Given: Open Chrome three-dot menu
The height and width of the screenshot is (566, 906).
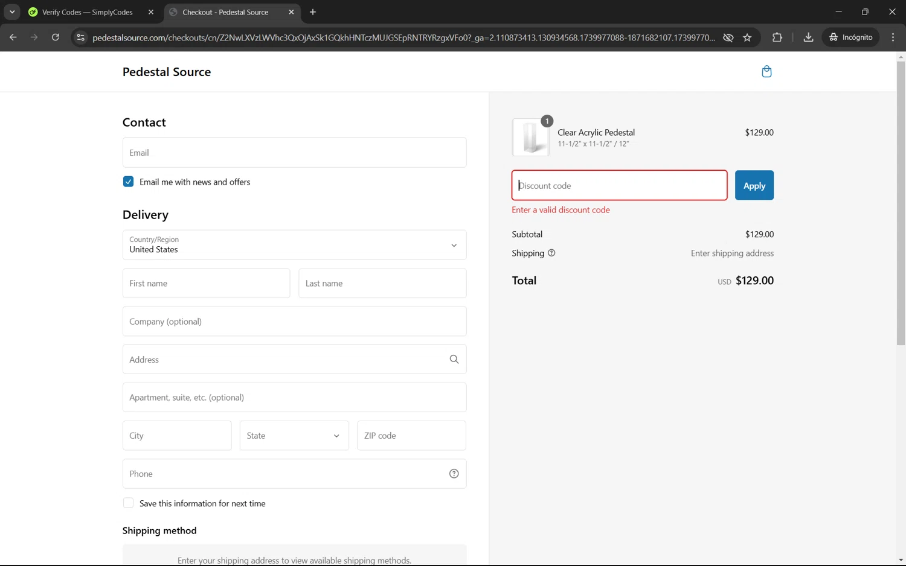Looking at the screenshot, I should [x=893, y=37].
